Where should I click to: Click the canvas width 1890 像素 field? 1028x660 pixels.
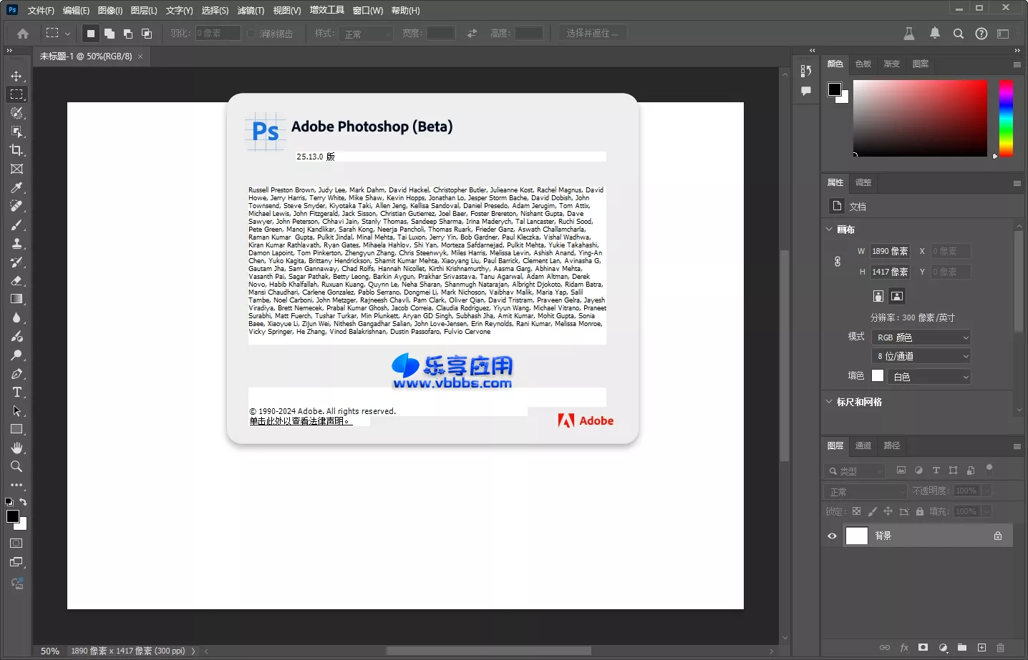(890, 251)
